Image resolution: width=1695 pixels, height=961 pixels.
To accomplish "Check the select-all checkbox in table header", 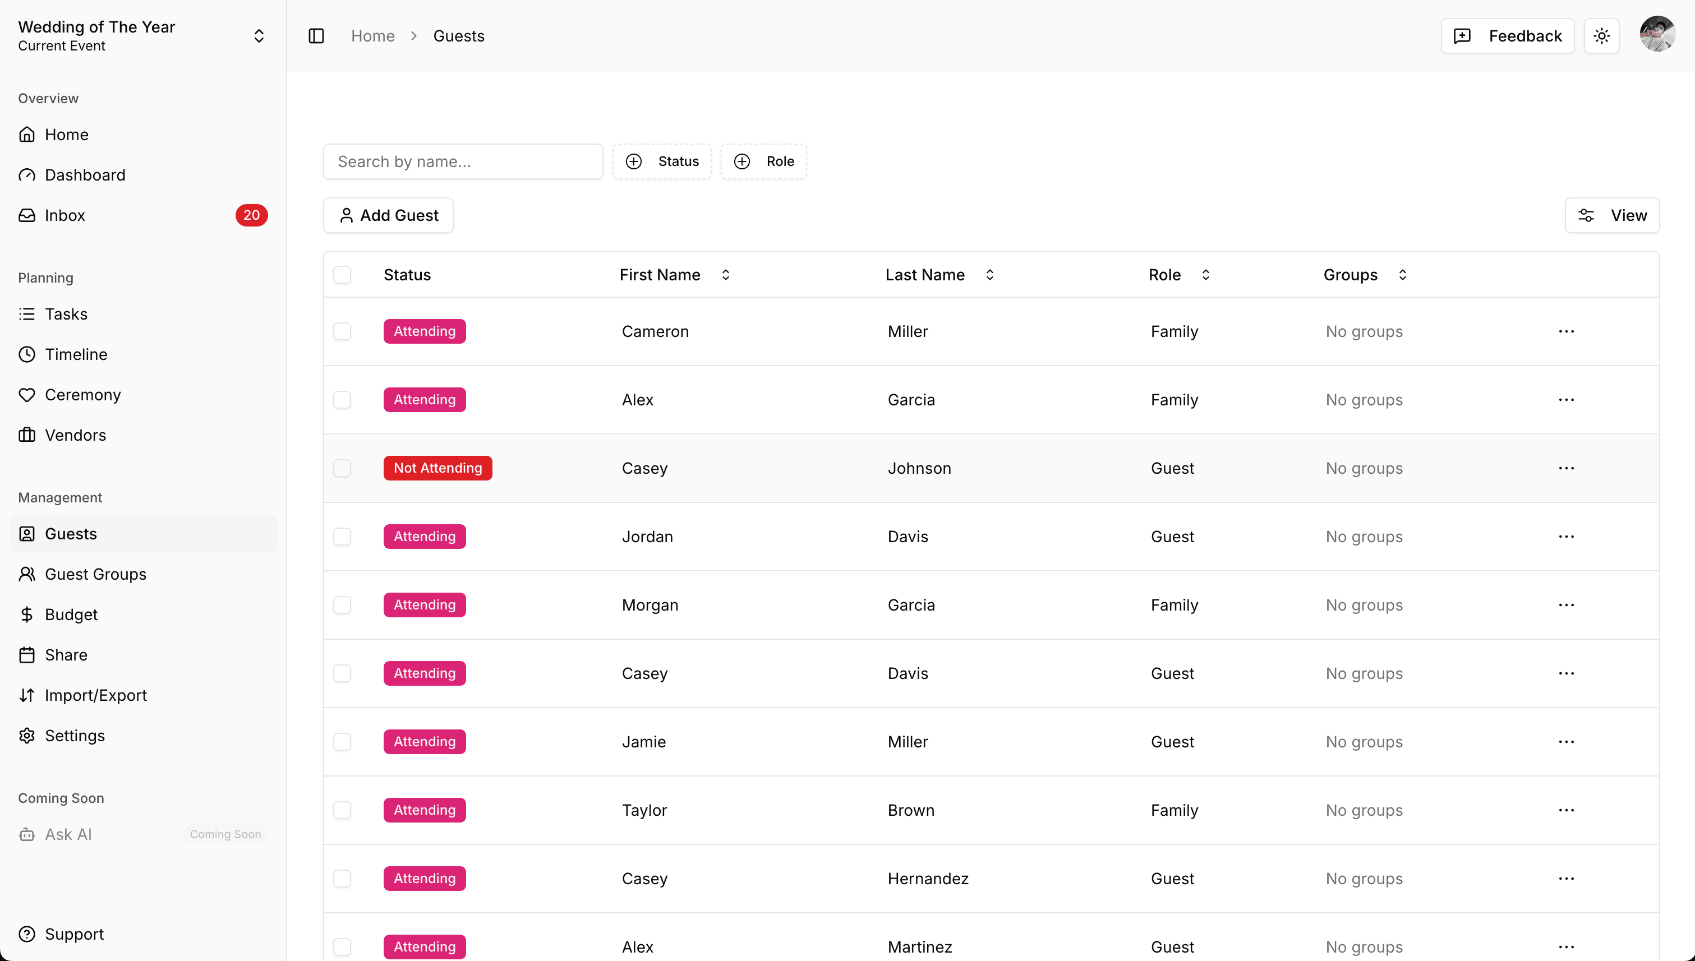I will (x=342, y=275).
